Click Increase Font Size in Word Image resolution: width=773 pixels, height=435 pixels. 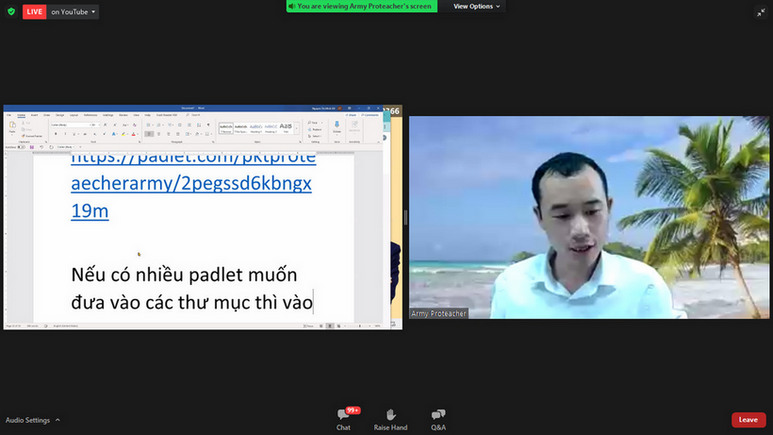point(105,125)
